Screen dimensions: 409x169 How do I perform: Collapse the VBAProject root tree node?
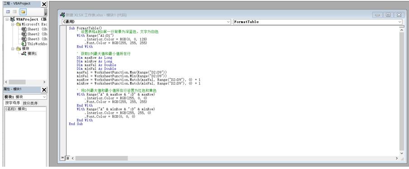pyautogui.click(x=7, y=19)
